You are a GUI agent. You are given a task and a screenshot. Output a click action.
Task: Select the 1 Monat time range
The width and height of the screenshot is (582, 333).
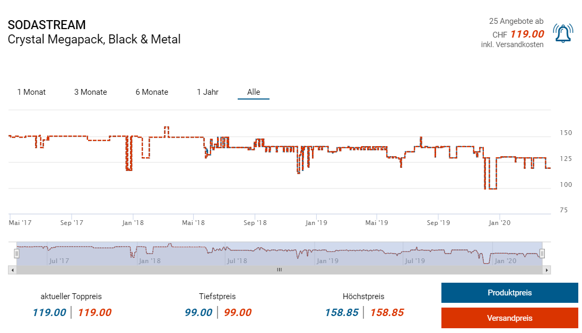pos(31,92)
